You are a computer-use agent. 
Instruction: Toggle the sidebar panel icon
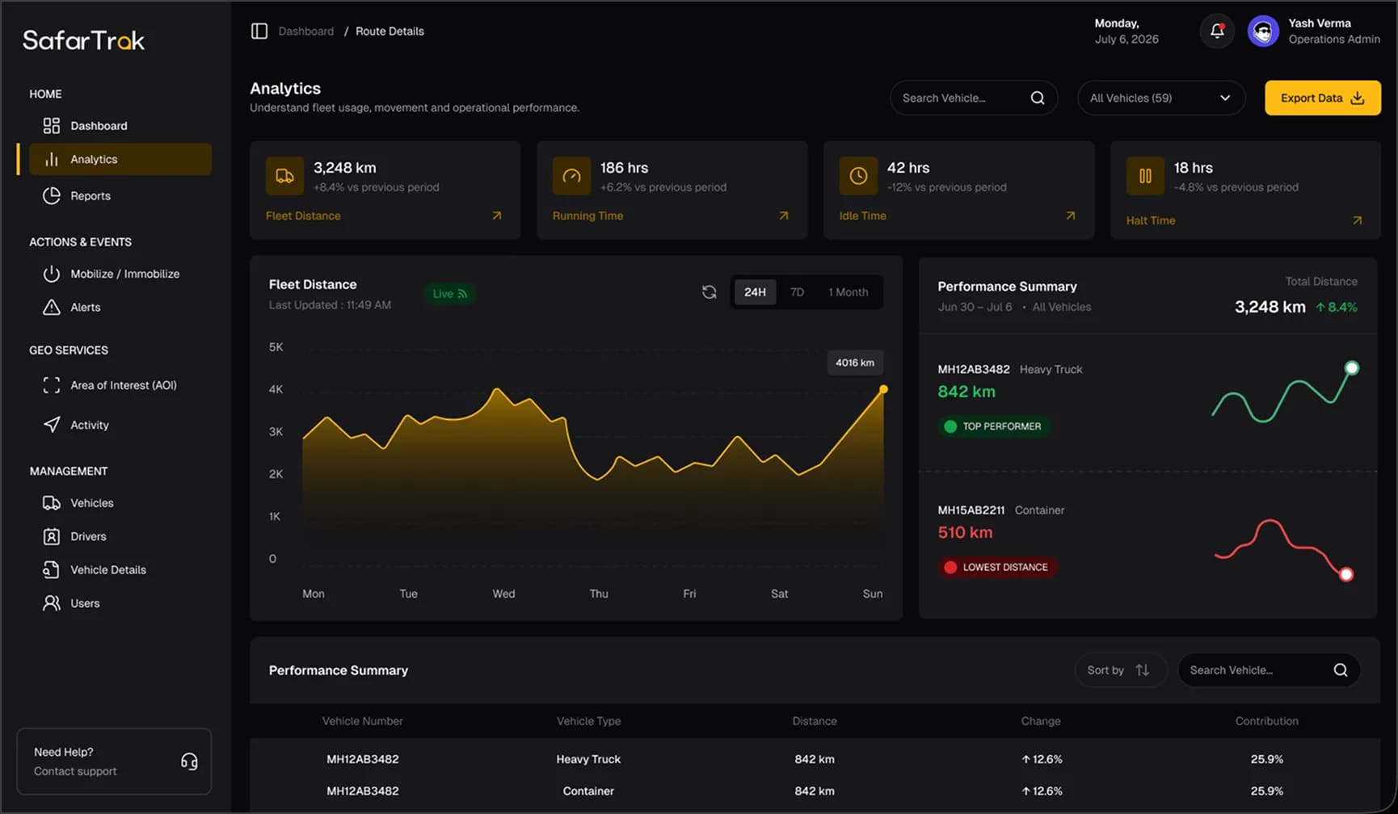pyautogui.click(x=259, y=31)
